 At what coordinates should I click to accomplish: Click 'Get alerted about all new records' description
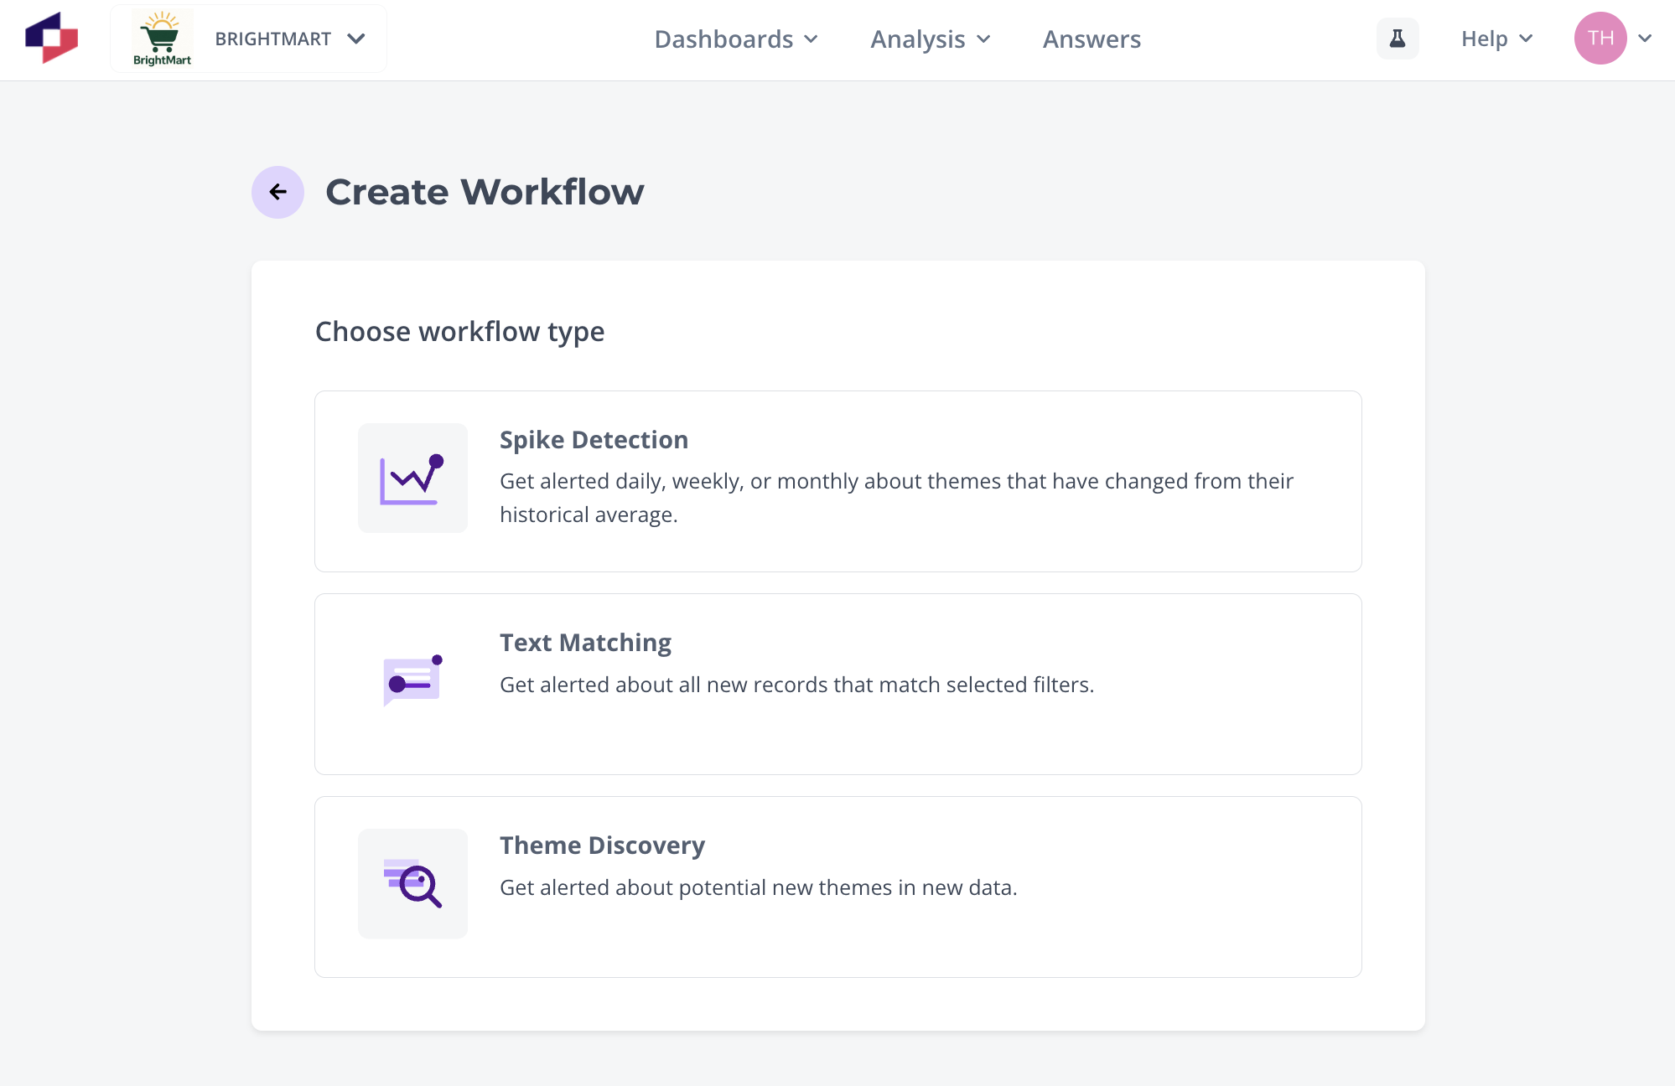tap(796, 685)
